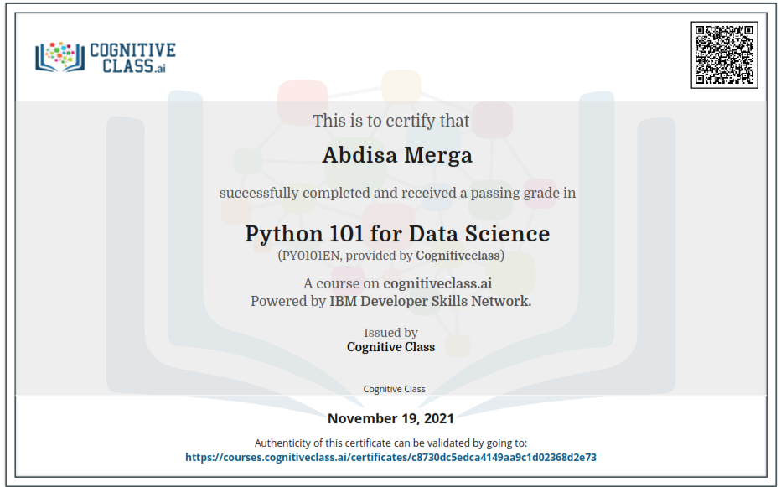Open the certificate validation URL link
Screen dimensions: 781x487
tap(390, 458)
